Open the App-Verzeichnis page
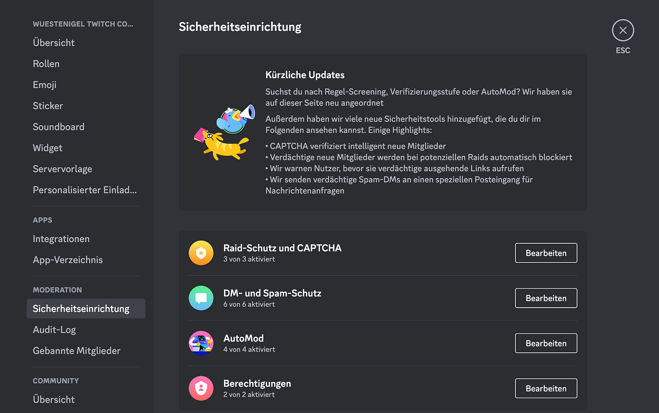 coord(86,260)
